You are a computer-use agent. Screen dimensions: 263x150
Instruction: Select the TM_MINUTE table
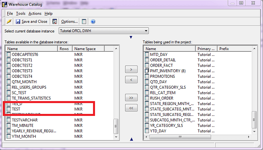click(22, 126)
